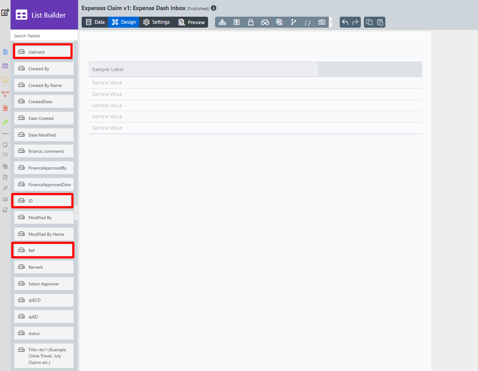Click the curly braces JSON toolbar icon
The height and width of the screenshot is (371, 478).
click(308, 22)
